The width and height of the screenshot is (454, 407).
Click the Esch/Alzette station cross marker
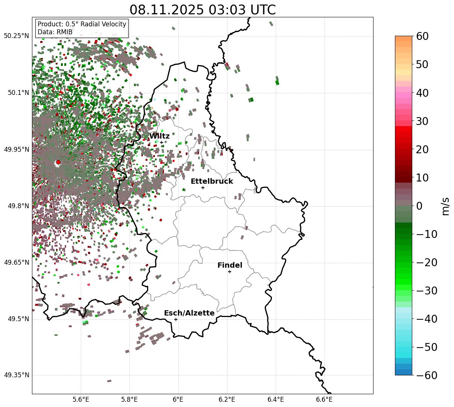point(176,319)
